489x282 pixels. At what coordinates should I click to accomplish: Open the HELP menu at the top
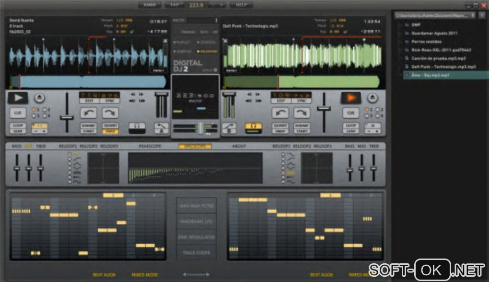[241, 5]
